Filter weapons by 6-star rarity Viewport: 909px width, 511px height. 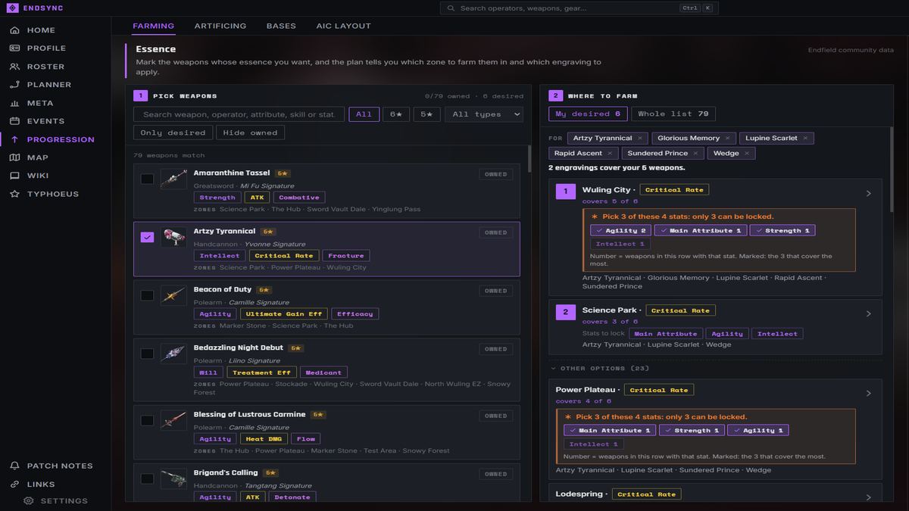point(396,114)
